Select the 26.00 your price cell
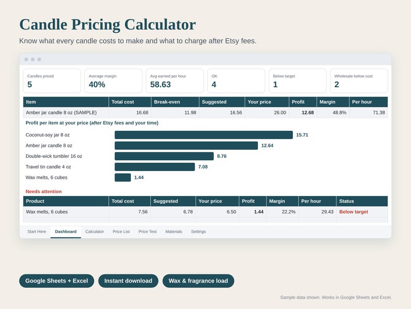The image size is (411, 309). 267,113
